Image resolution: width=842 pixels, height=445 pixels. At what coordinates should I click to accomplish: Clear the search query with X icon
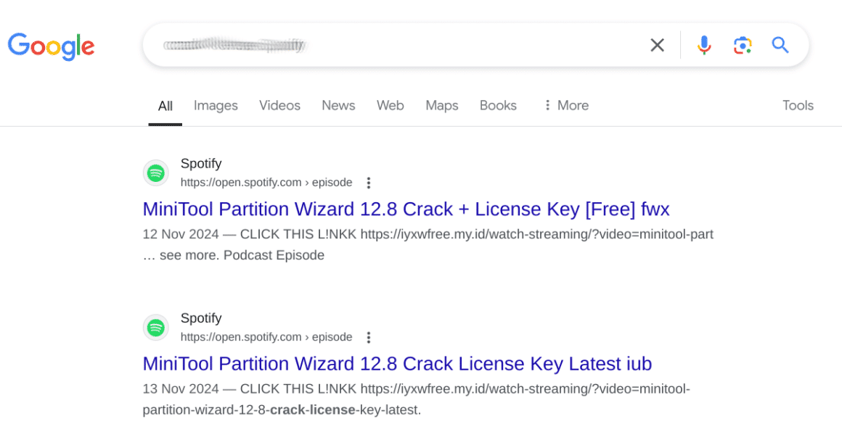658,45
